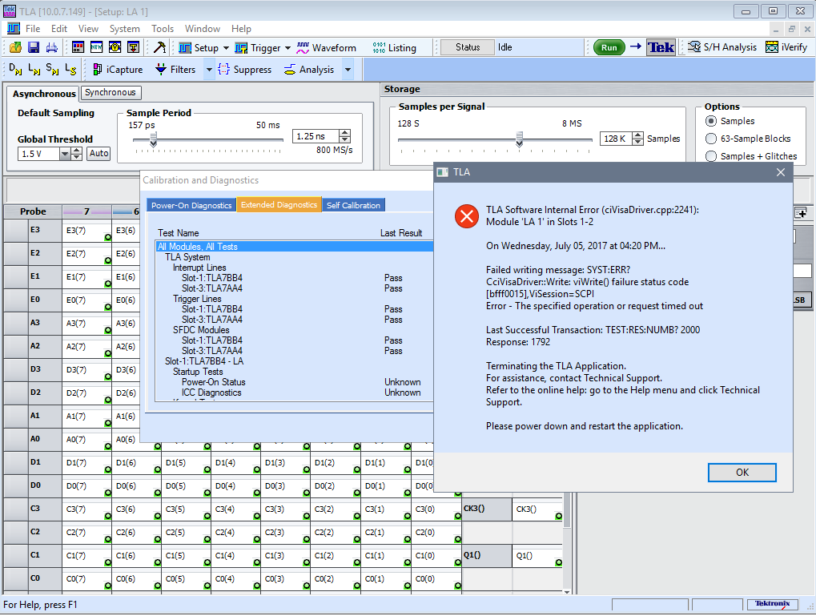Click the Status button
Screen dimensions: 816x616
click(x=468, y=47)
